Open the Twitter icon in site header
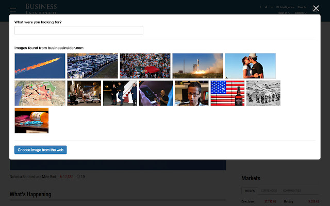 pos(266,7)
